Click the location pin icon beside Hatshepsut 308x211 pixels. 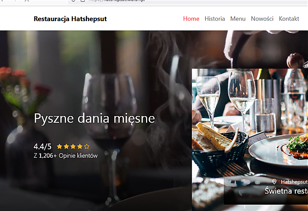point(274,181)
